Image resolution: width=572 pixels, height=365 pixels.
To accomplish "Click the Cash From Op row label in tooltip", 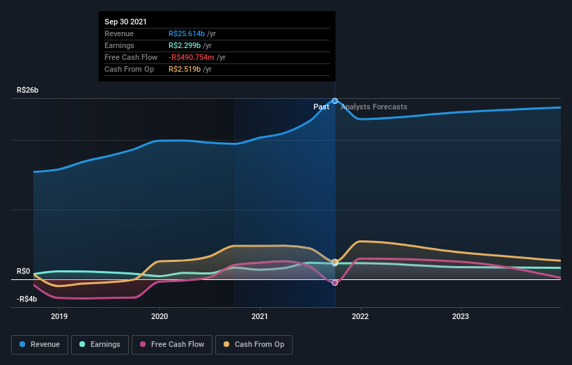I will pyautogui.click(x=129, y=69).
